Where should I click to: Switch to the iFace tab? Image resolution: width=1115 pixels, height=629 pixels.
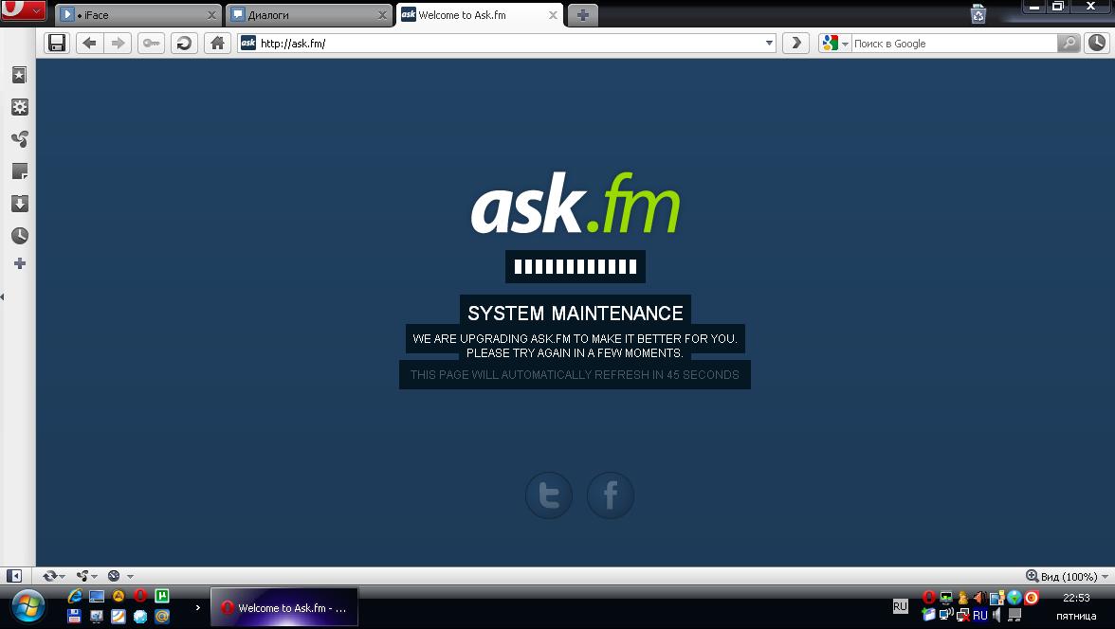tap(137, 15)
